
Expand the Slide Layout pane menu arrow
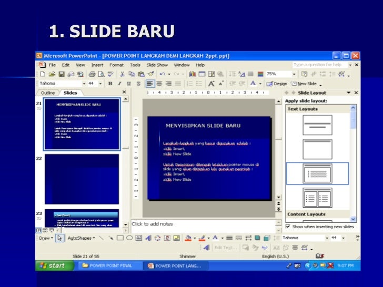point(349,93)
